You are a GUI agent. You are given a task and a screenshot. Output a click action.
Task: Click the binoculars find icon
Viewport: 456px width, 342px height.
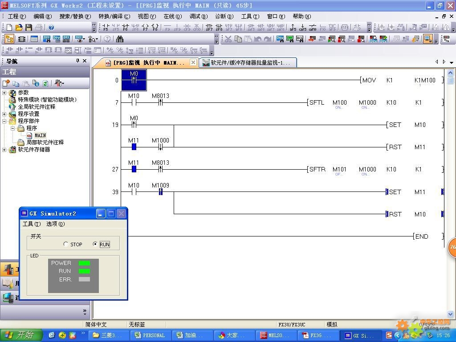(120, 39)
